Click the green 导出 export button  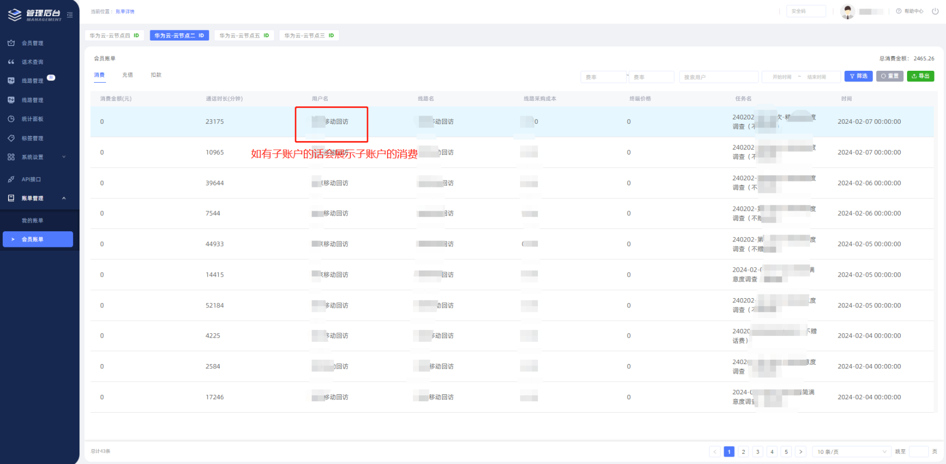(920, 76)
